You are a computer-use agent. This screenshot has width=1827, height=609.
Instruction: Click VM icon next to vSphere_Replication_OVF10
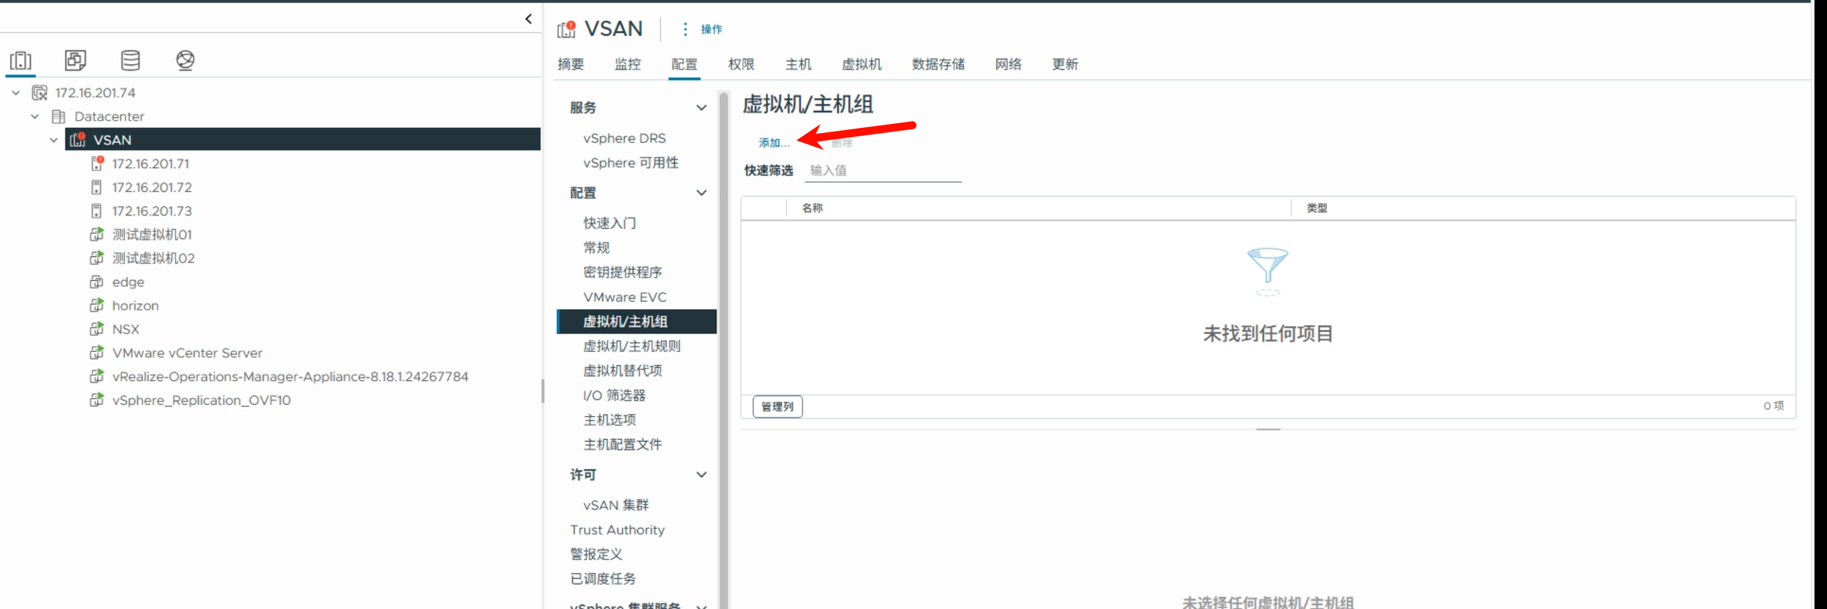(x=96, y=400)
